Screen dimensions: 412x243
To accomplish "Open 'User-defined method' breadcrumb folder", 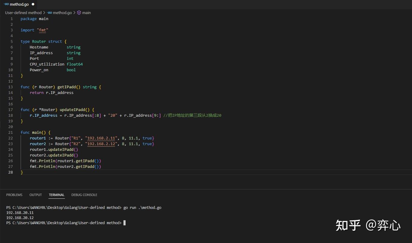I will click(x=23, y=13).
